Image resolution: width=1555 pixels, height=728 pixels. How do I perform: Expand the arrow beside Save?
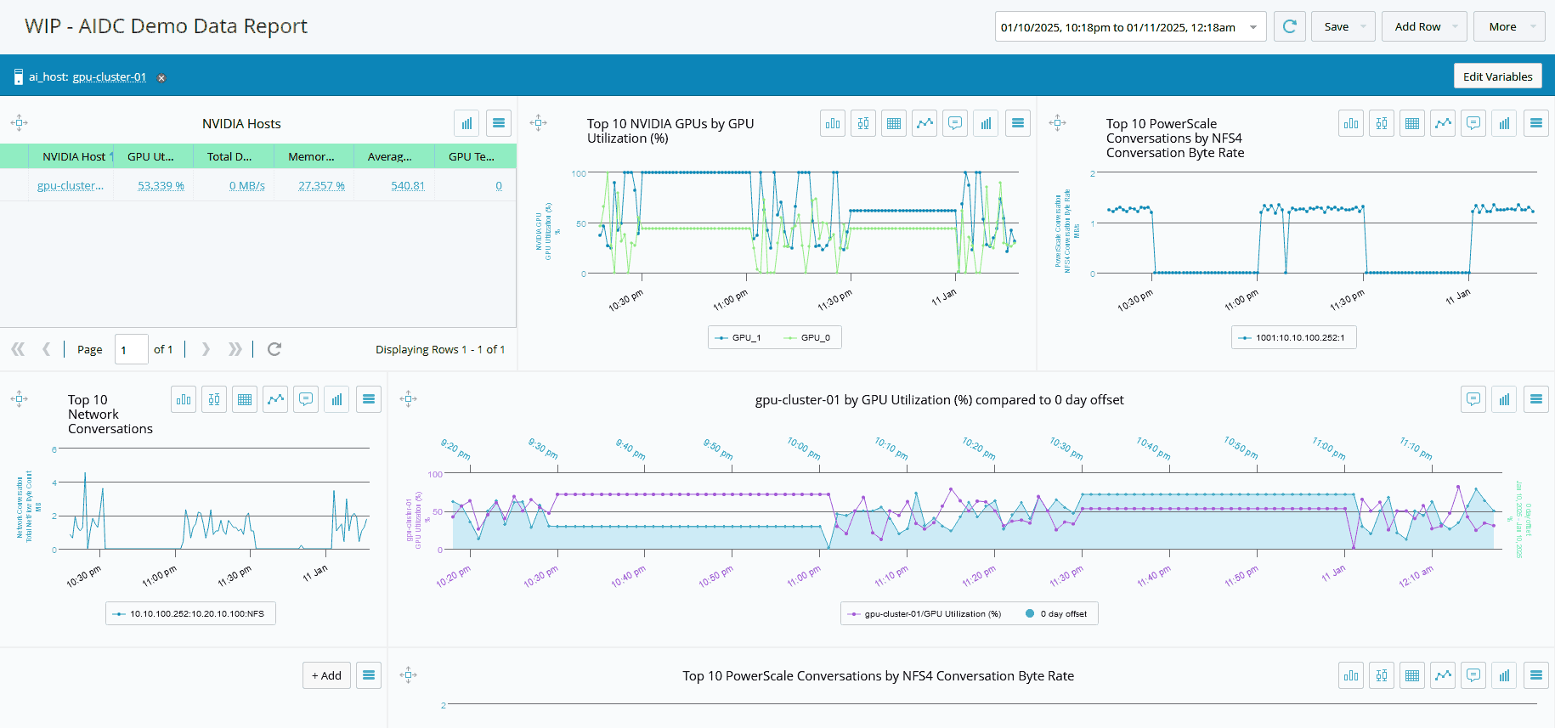tap(1363, 27)
